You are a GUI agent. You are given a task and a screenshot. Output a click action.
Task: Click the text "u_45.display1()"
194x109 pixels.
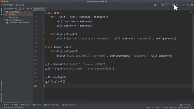click(55, 77)
